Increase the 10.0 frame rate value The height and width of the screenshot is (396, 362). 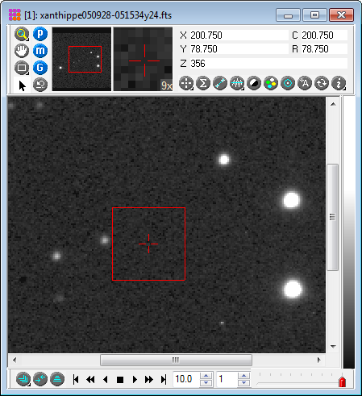[206, 376]
